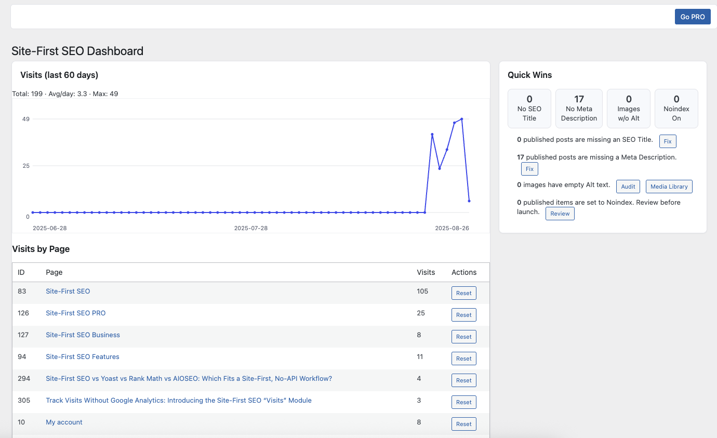Fix posts missing an SEO Title
Screen dimensions: 717x438
(x=668, y=141)
